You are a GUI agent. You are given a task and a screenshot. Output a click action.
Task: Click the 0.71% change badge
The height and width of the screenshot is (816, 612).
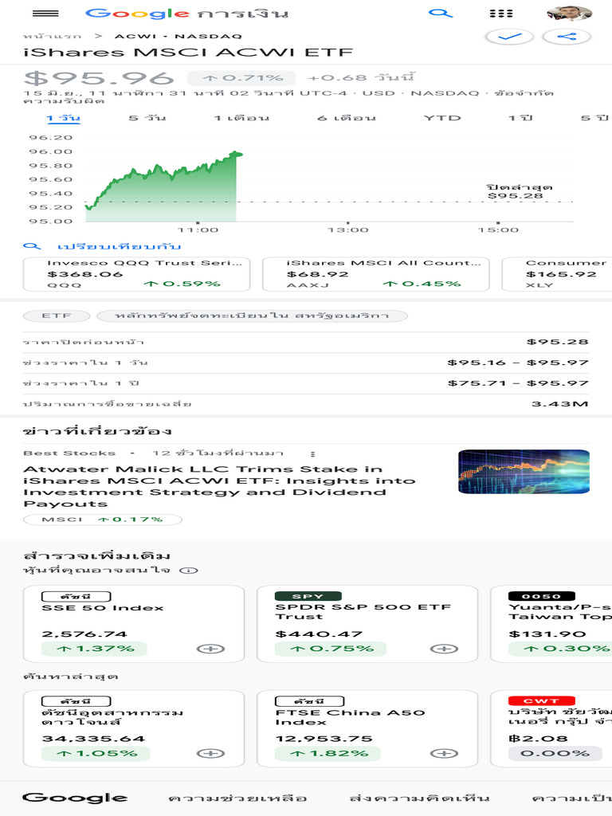(x=242, y=78)
